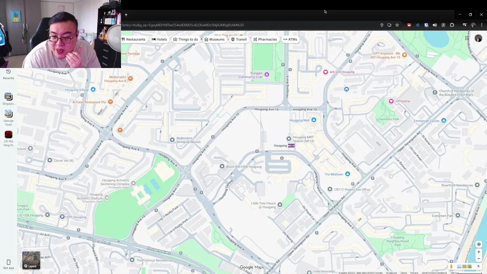Open the italic f extension icon
Viewport: 487px width, 274px height.
pyautogui.click(x=443, y=25)
